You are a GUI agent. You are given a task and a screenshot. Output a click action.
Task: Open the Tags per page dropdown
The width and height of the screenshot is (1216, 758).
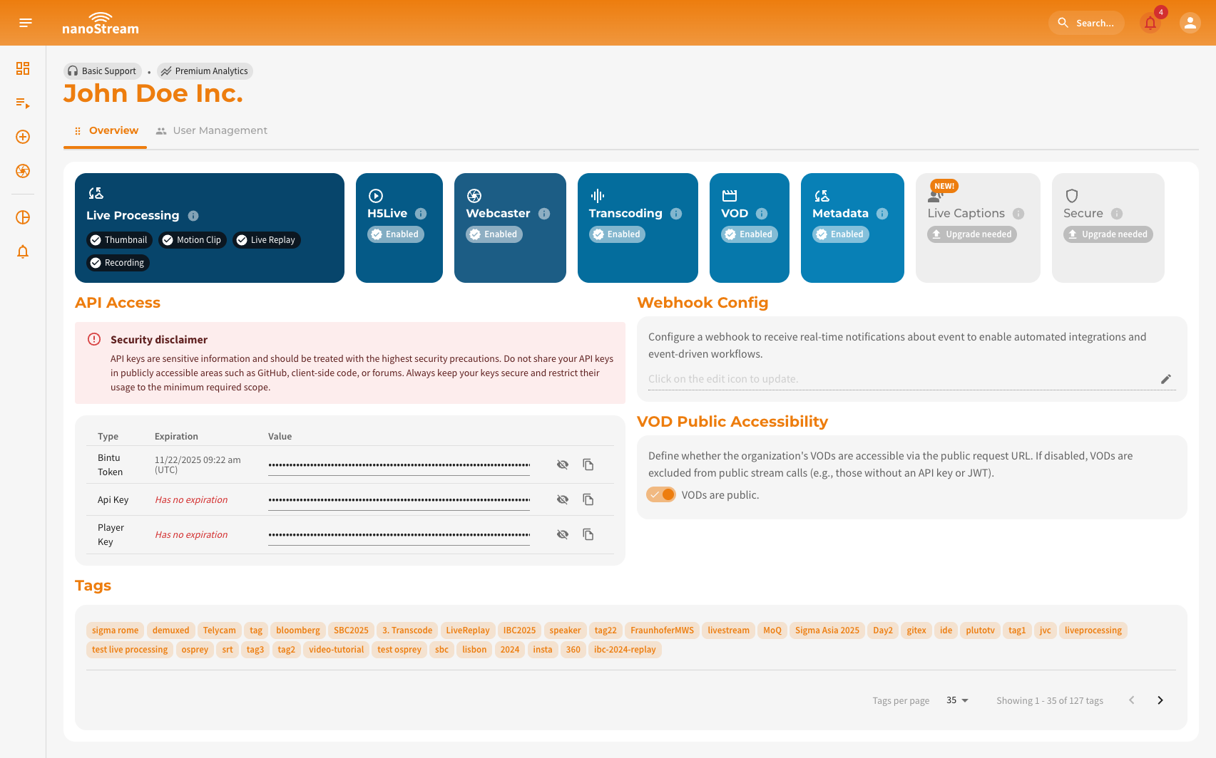pyautogui.click(x=956, y=700)
